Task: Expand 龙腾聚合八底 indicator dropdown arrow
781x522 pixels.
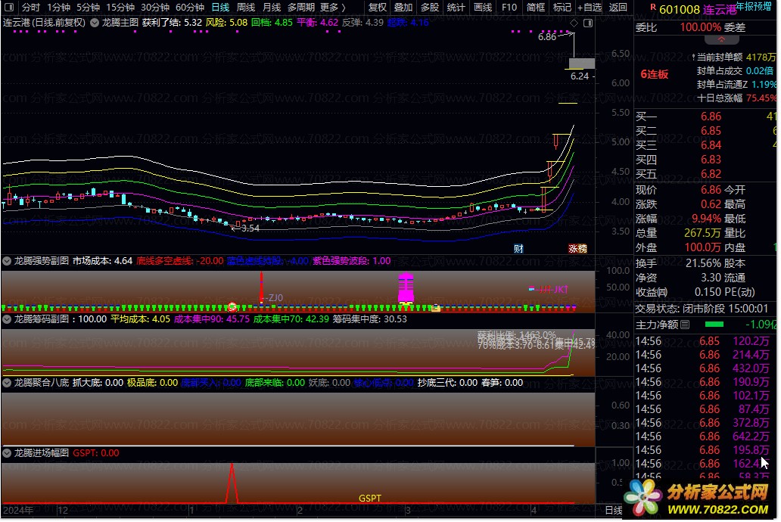Action: (7, 383)
